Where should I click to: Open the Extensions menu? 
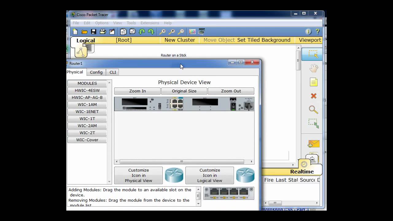[x=150, y=23]
